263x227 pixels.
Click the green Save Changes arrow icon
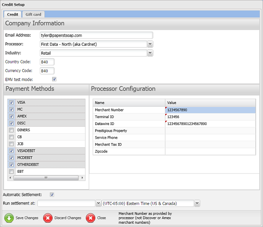[x=9, y=218]
